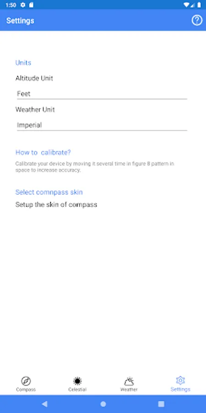Click the How to calibrate? link
Image resolution: width=206 pixels, height=413 pixels.
click(43, 152)
